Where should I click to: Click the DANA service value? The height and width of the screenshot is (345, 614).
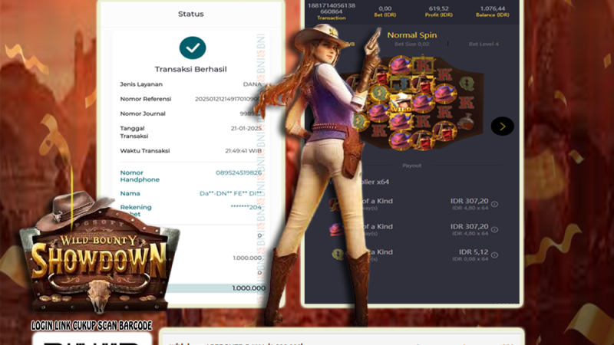[252, 84]
